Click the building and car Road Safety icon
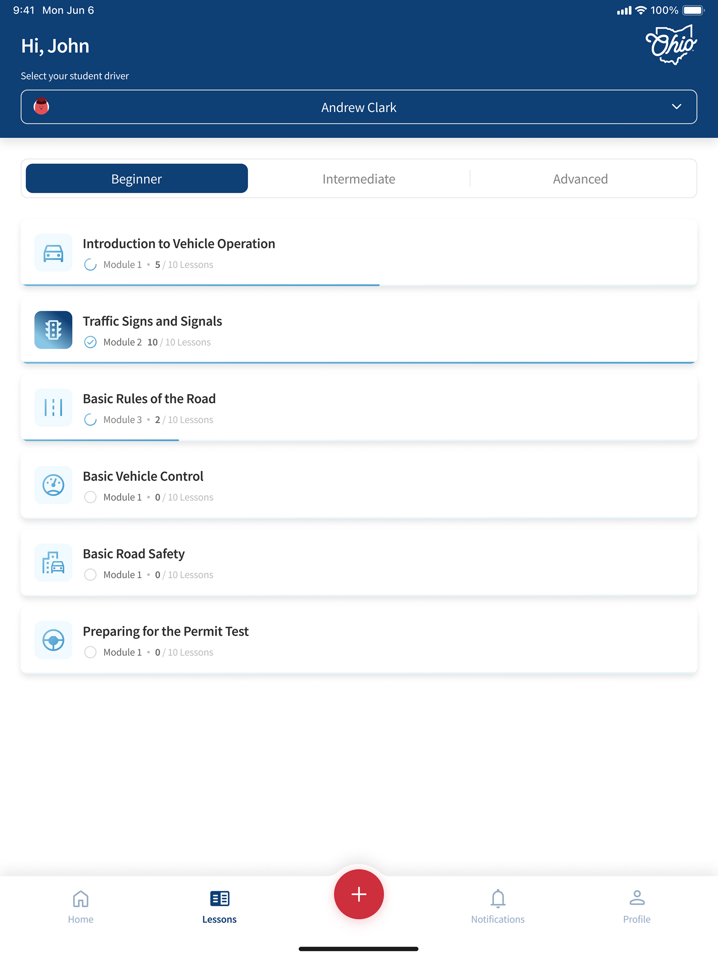Screen dimensions: 718x958 (53, 563)
